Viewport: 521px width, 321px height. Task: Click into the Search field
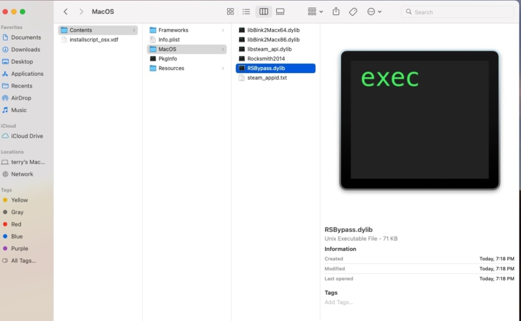pos(458,12)
